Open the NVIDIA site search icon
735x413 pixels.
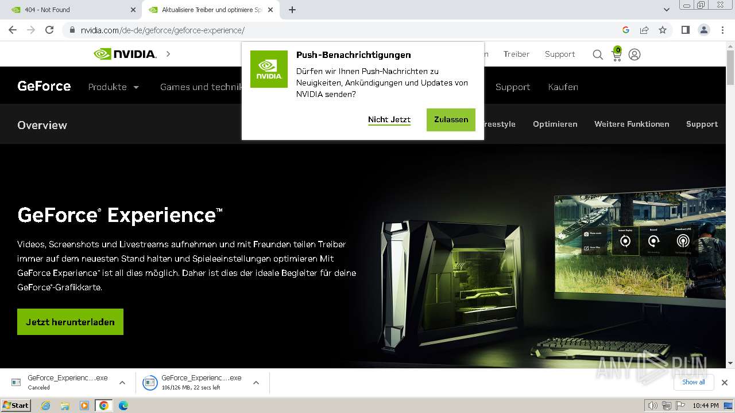click(598, 54)
